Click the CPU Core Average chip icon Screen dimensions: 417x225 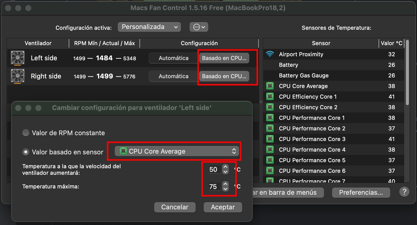coord(270,86)
